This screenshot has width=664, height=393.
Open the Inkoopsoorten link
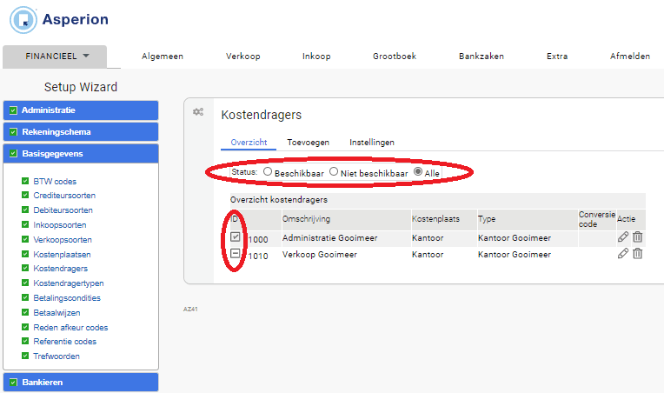pyautogui.click(x=60, y=225)
